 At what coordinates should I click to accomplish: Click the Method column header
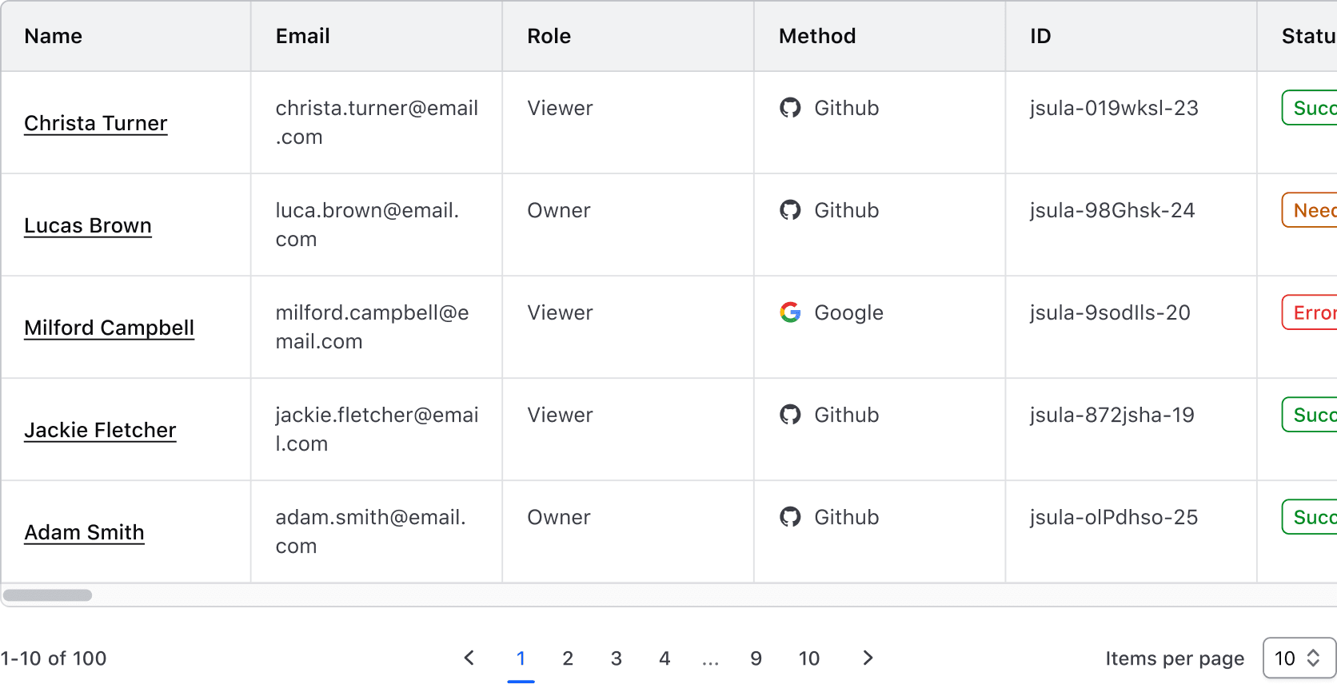817,36
